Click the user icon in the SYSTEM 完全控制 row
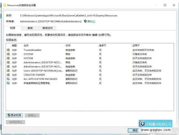This screenshot has width=179, height=135. [8, 58]
